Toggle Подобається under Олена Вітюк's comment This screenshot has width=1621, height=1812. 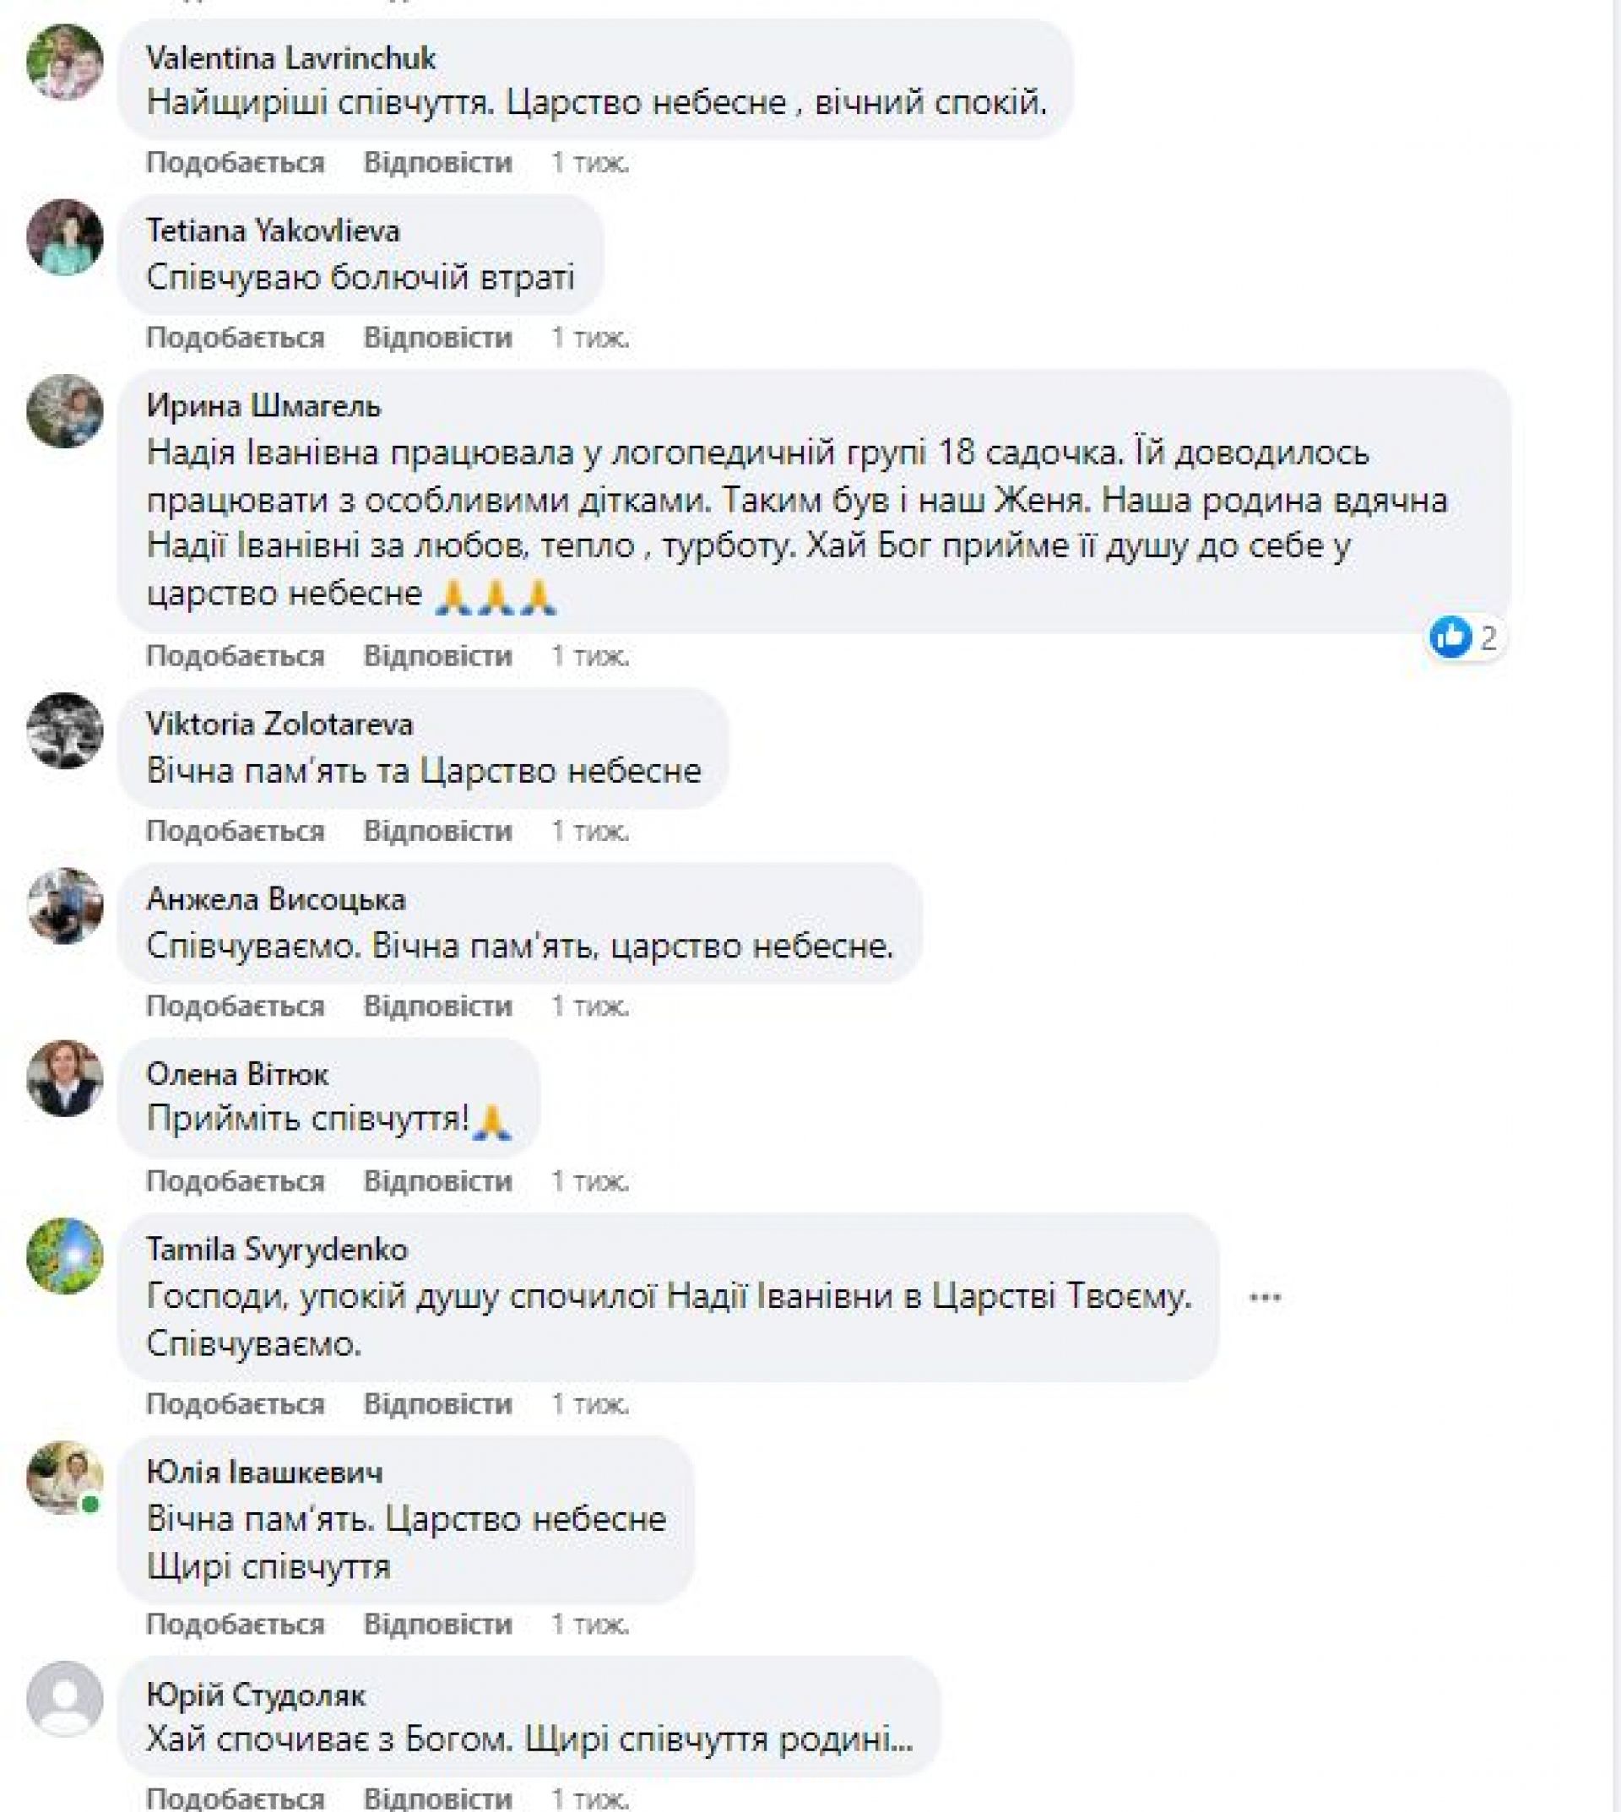click(x=236, y=1181)
